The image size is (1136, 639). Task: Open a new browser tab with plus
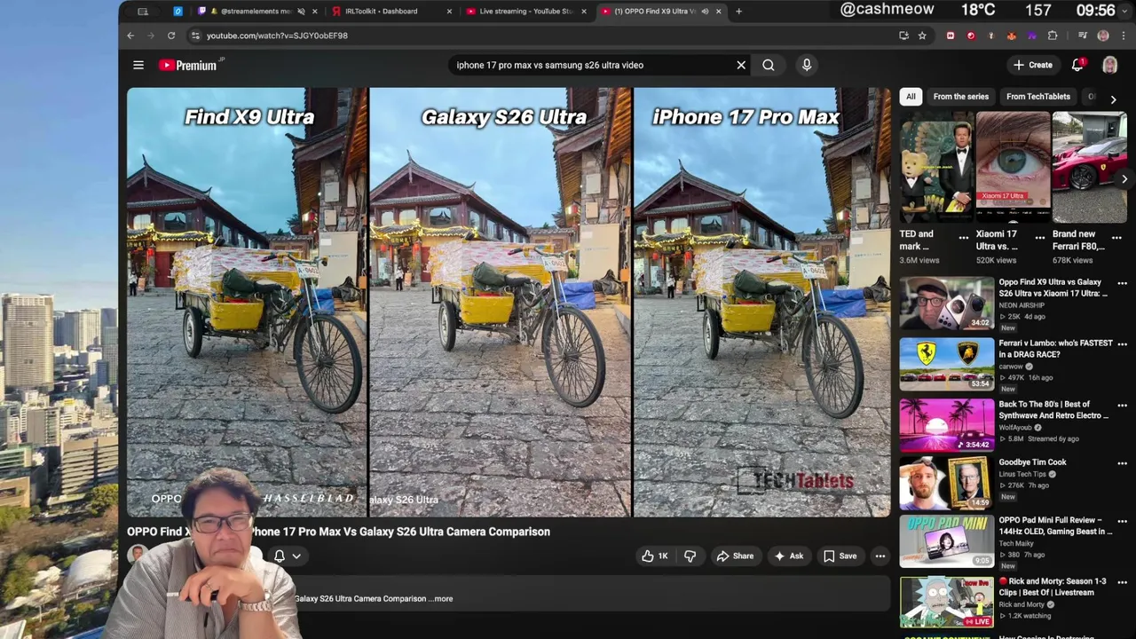tap(738, 12)
